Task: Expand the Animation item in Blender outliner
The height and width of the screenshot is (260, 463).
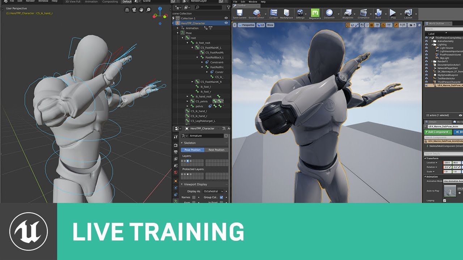Action: click(x=178, y=28)
